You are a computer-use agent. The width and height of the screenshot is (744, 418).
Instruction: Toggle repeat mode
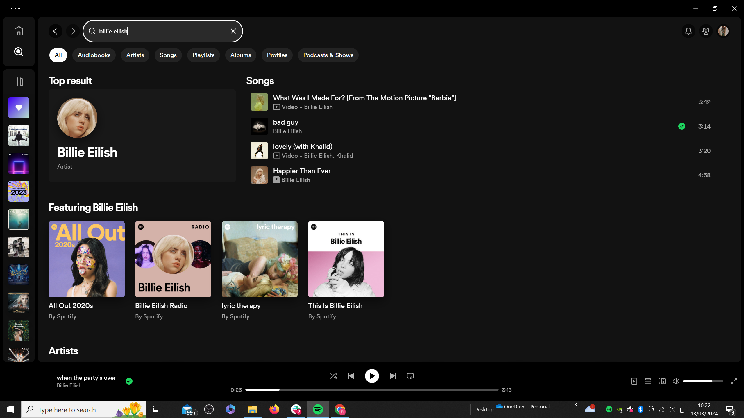(x=410, y=376)
